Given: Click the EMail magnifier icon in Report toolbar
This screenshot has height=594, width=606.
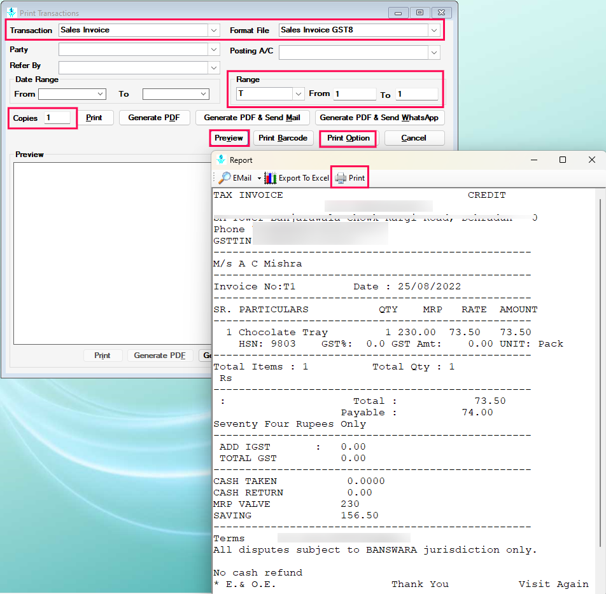Looking at the screenshot, I should (225, 178).
